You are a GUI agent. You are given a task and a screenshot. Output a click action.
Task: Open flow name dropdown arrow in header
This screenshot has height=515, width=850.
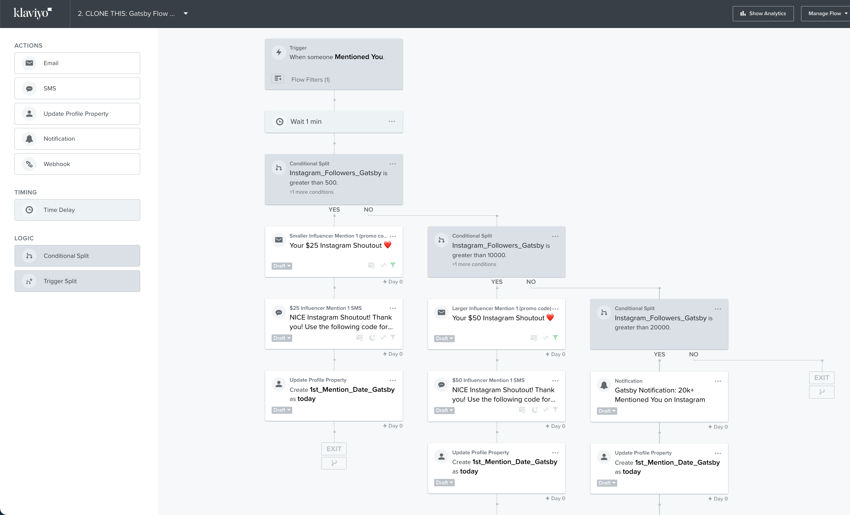tap(185, 13)
